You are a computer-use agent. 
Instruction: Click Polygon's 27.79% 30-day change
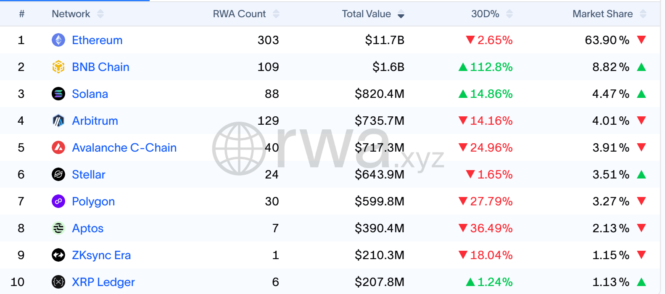[x=486, y=201]
